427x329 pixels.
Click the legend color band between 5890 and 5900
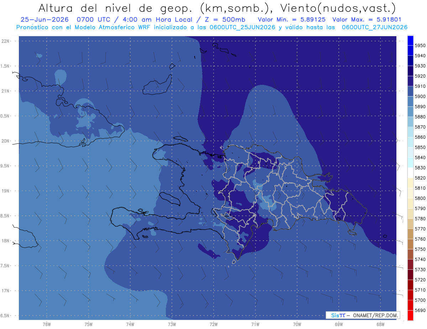pos(410,102)
